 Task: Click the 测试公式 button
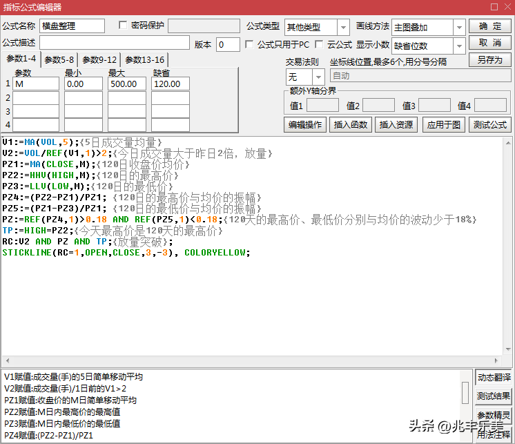tap(489, 125)
